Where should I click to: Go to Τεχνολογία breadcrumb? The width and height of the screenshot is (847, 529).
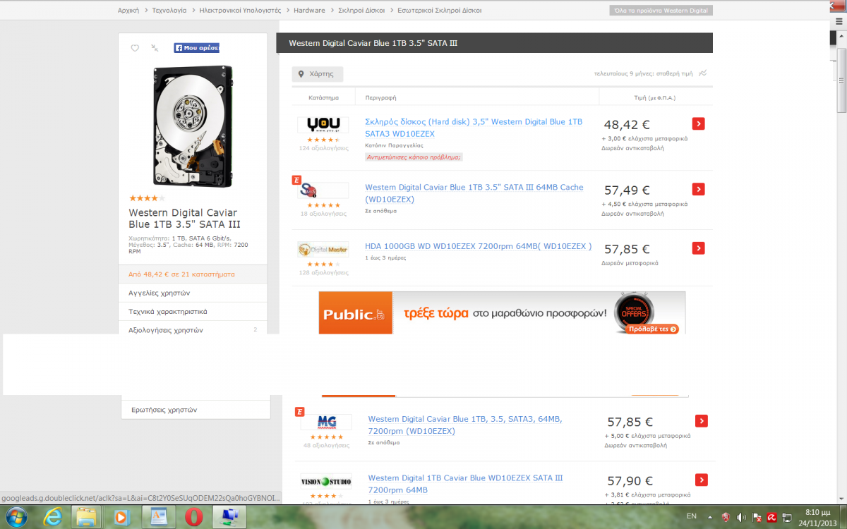(169, 11)
